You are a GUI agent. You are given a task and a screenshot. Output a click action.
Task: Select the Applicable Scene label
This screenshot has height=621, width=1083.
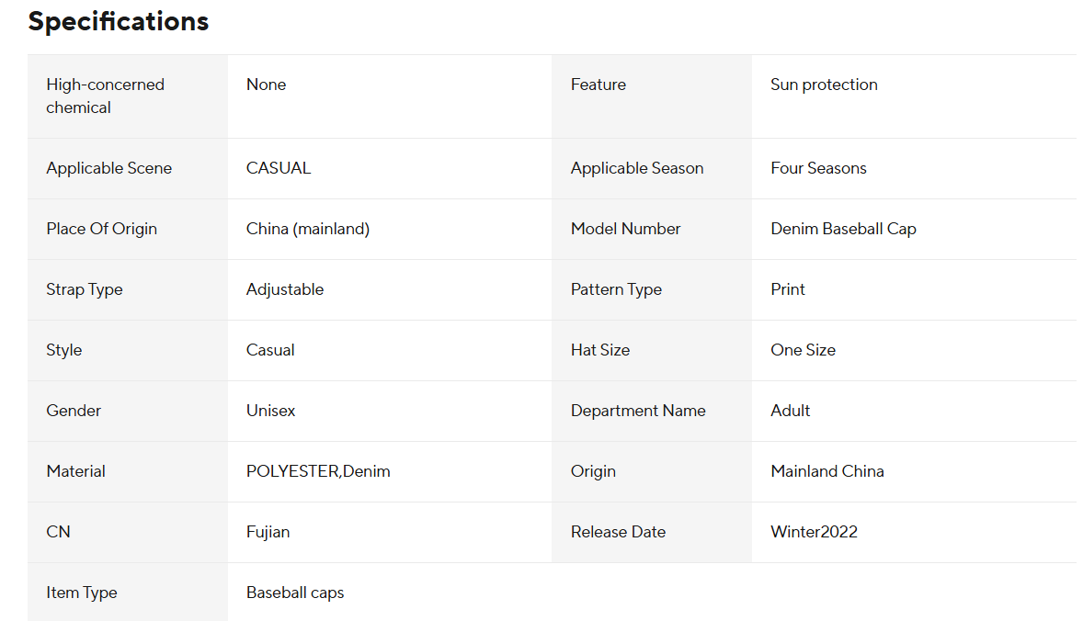coord(108,168)
